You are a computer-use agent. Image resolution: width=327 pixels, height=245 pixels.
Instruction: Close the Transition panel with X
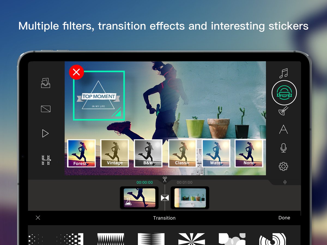click(x=38, y=218)
